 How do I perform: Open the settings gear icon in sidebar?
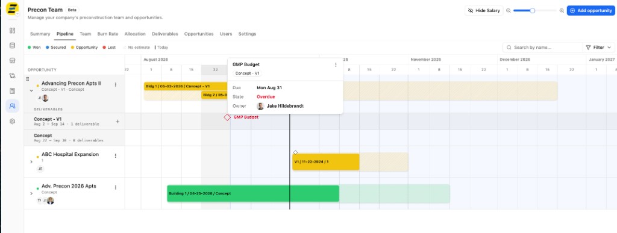12,122
